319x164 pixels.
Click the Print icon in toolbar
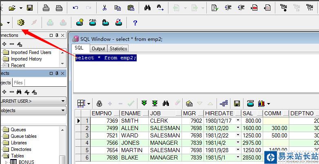46,8
